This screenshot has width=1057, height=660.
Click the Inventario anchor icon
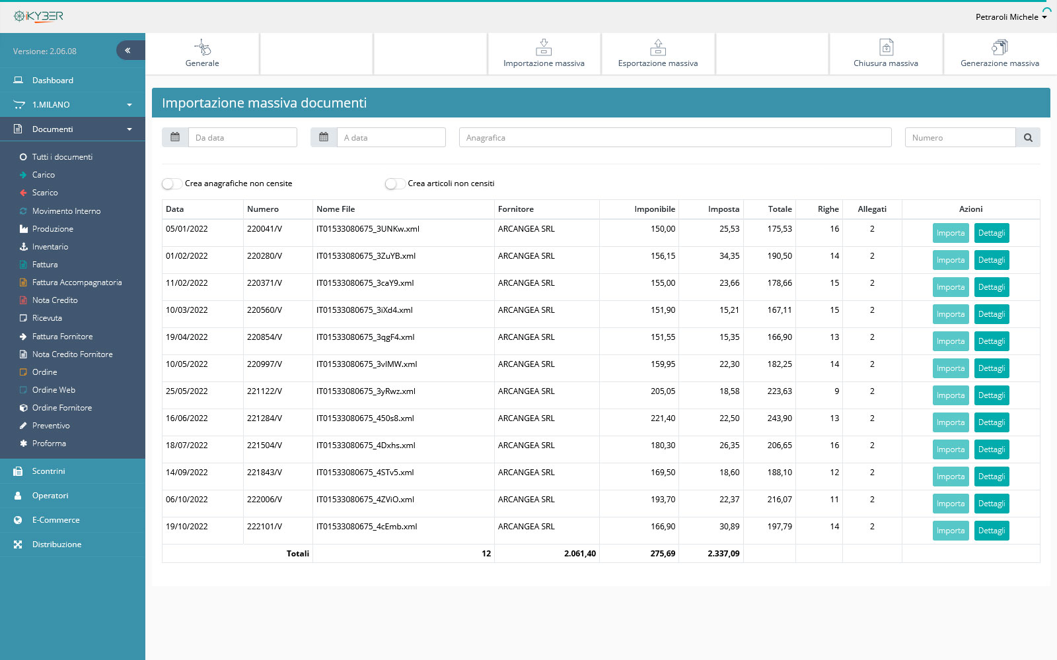pyautogui.click(x=23, y=247)
